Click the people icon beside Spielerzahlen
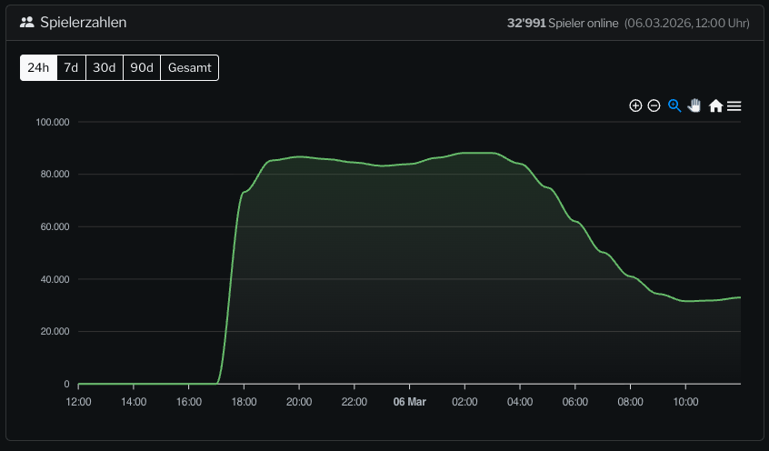The image size is (769, 451). pos(26,22)
